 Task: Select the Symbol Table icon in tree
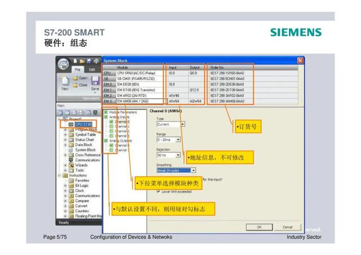(72, 134)
